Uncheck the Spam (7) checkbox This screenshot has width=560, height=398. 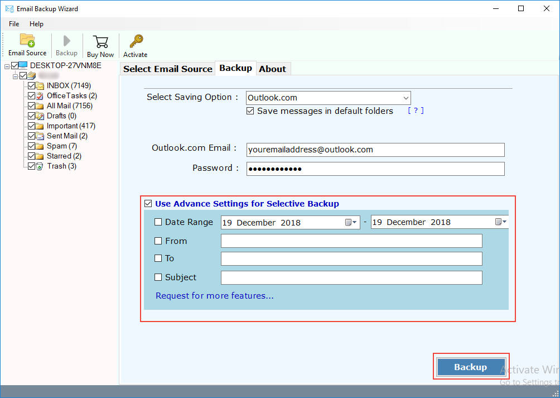tap(31, 146)
